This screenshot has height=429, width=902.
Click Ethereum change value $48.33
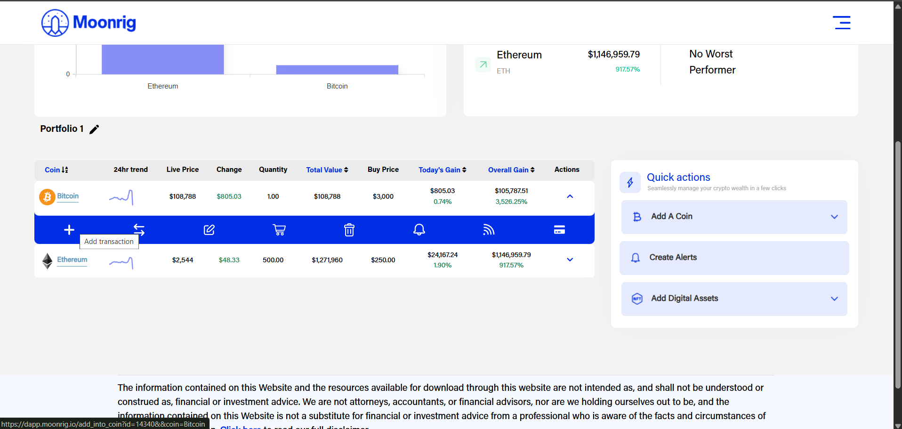click(x=229, y=260)
